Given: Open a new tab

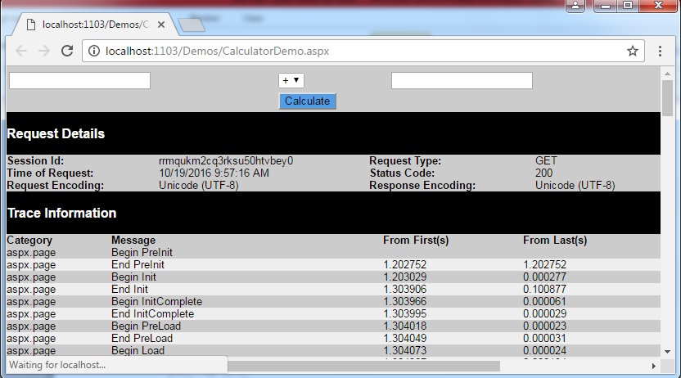Looking at the screenshot, I should (x=191, y=25).
